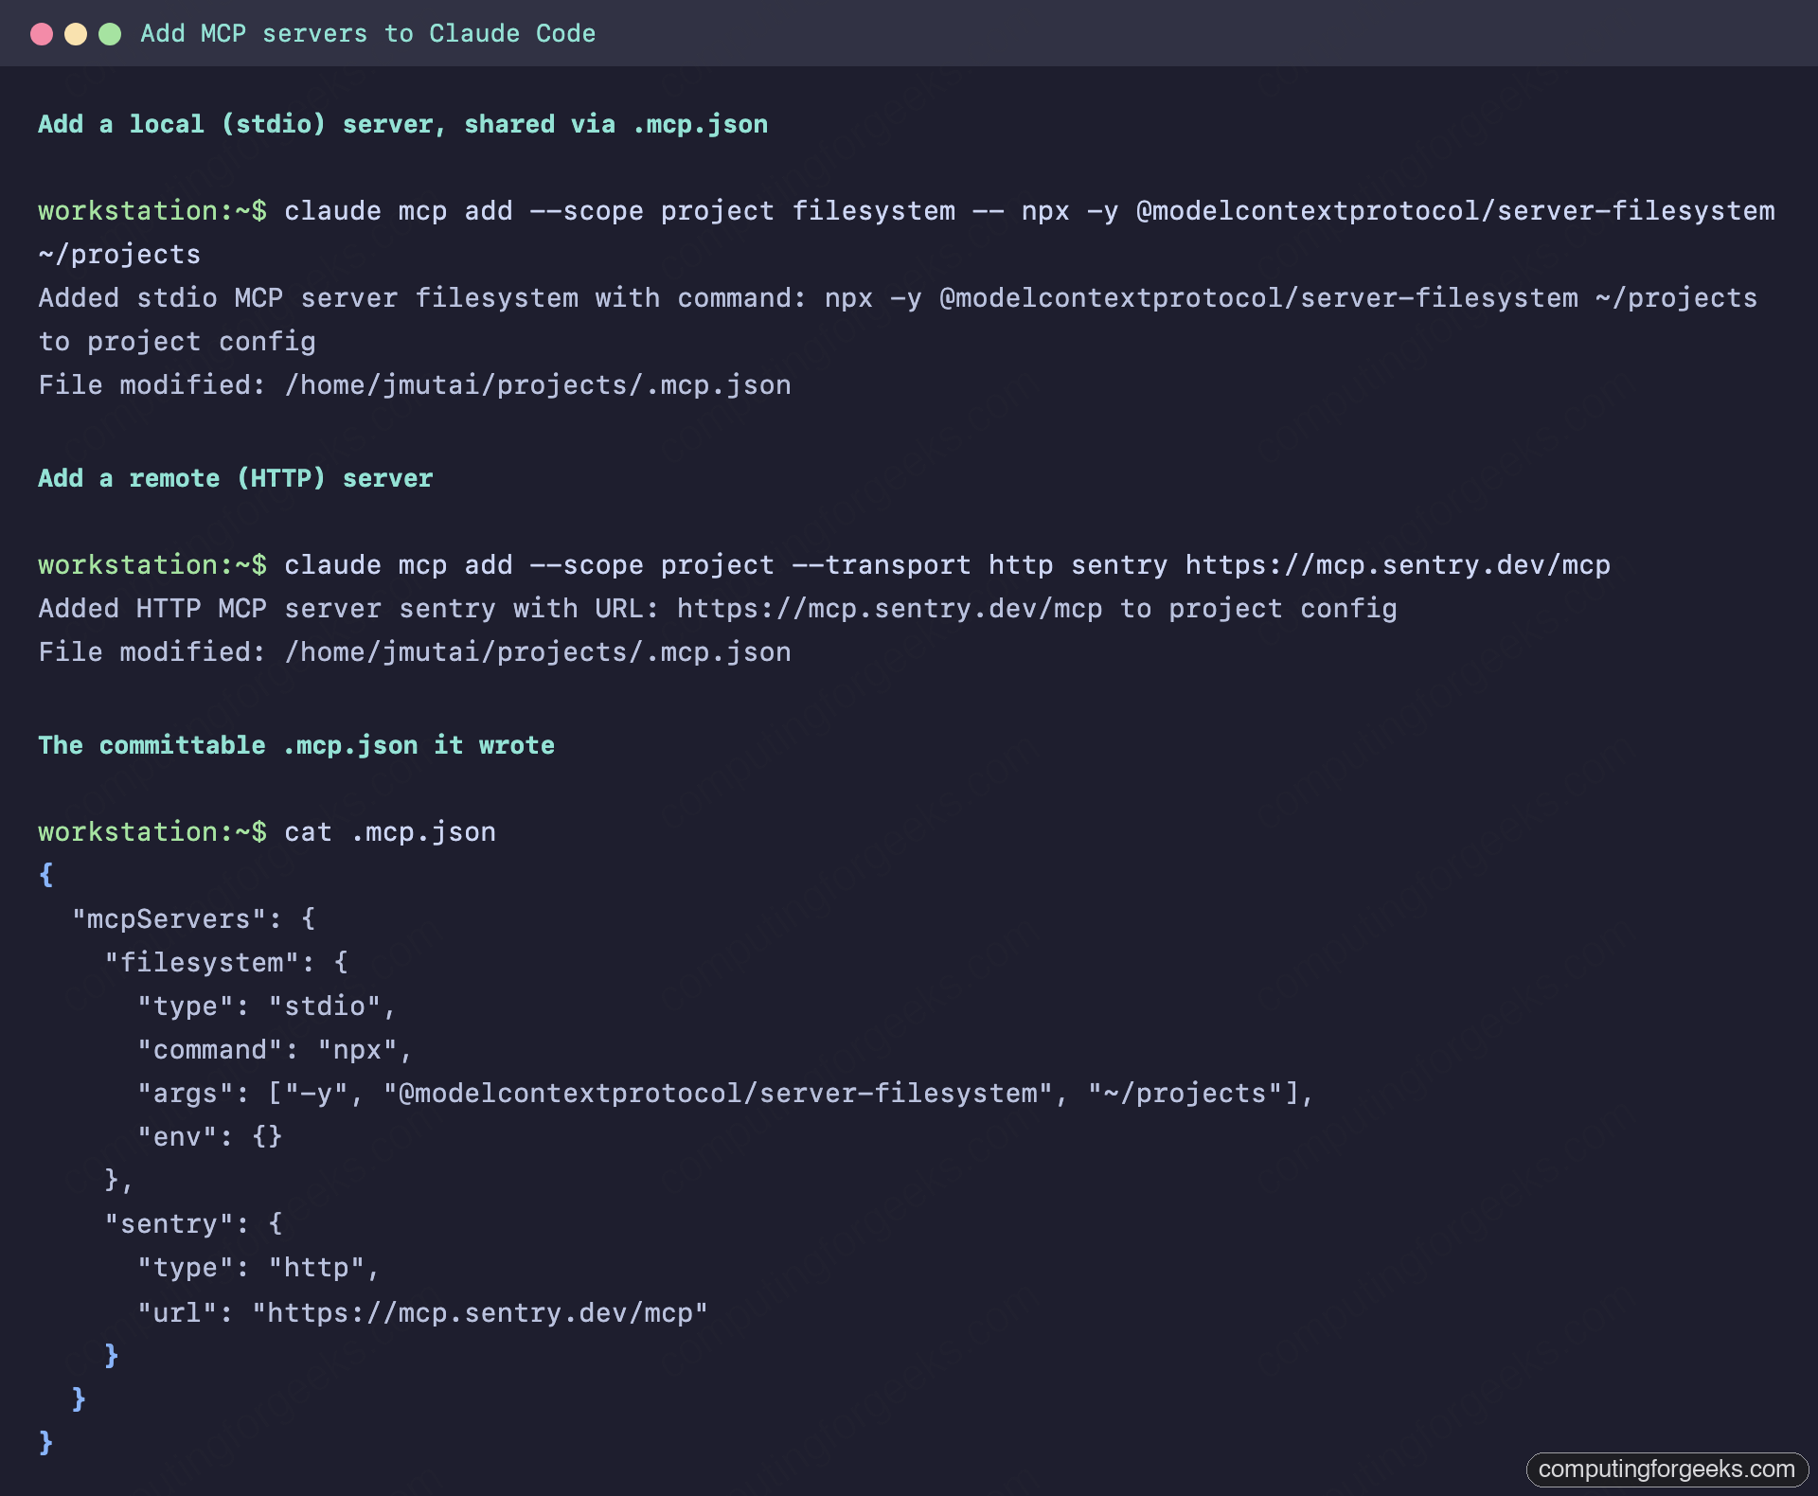Click the first 'File modified: /home/jmutai/projects/.mcp.json' line
The height and width of the screenshot is (1496, 1818).
415,385
